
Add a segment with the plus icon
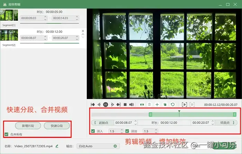(x=157, y=104)
